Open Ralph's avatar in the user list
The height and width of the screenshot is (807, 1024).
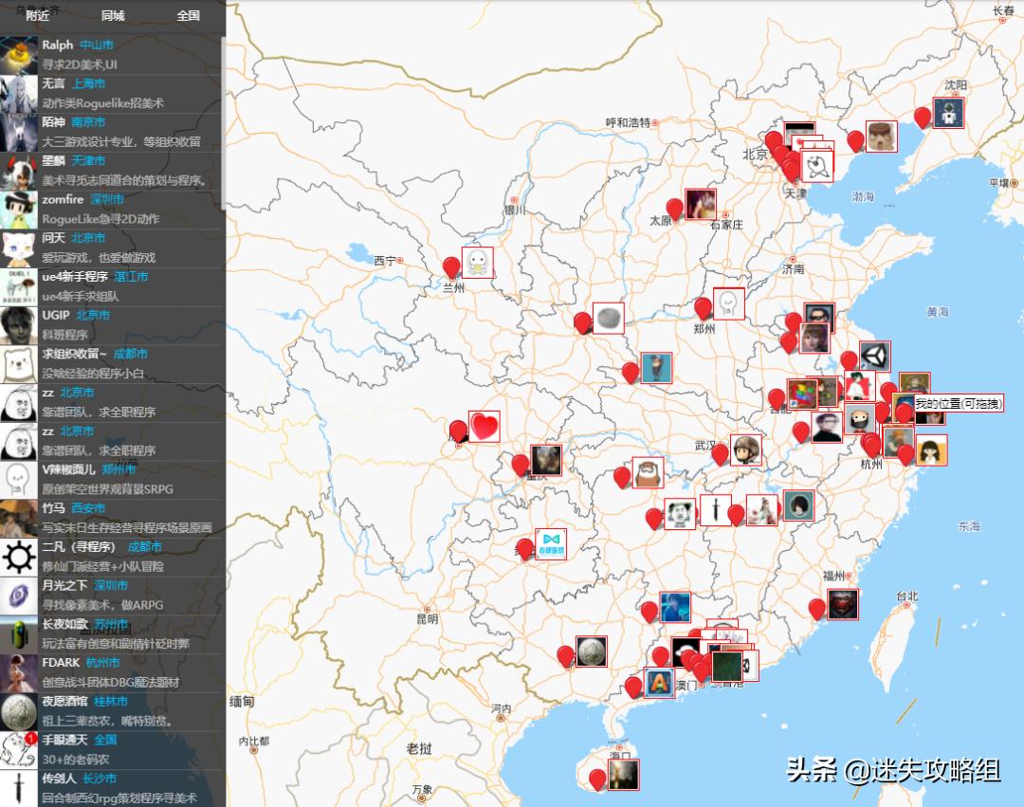pyautogui.click(x=18, y=55)
